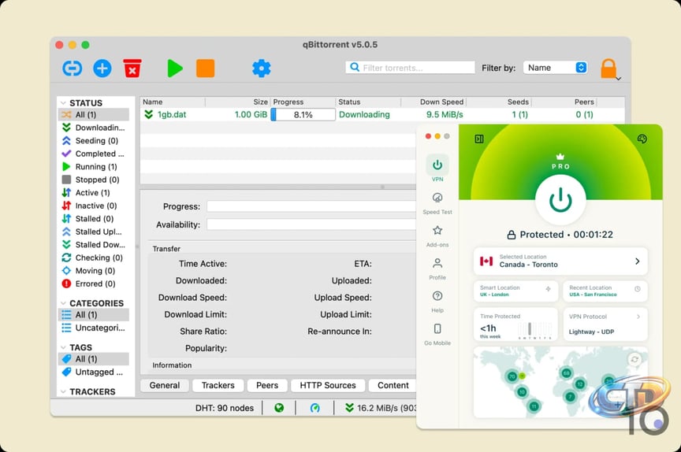The height and width of the screenshot is (452, 681).
Task: Toggle alternative speed limits icon in status bar
Action: point(314,408)
